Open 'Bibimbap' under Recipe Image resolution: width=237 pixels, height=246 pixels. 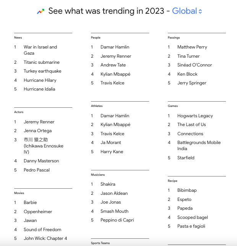187,190
